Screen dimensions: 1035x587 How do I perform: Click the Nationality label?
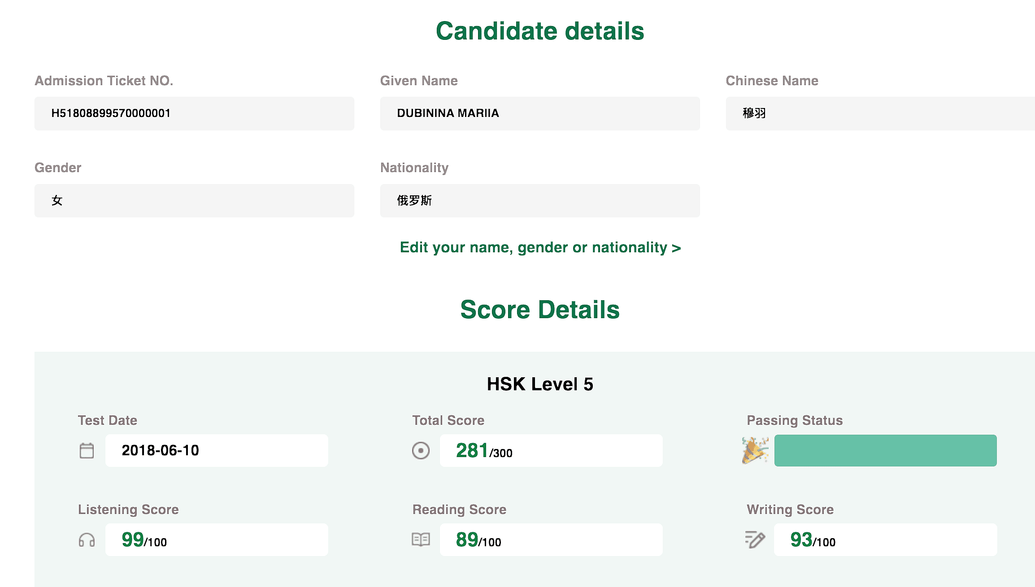click(x=414, y=168)
